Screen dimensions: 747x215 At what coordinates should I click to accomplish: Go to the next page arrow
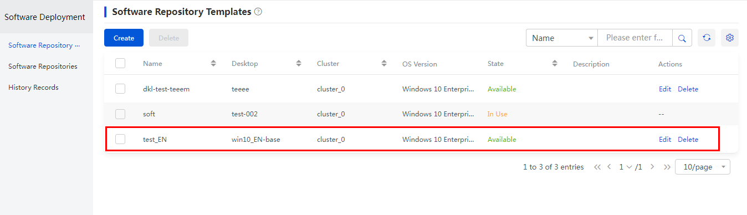(652, 167)
